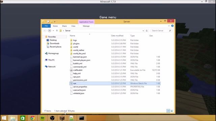
Task: Select permissions.yml file
Action: [80, 80]
